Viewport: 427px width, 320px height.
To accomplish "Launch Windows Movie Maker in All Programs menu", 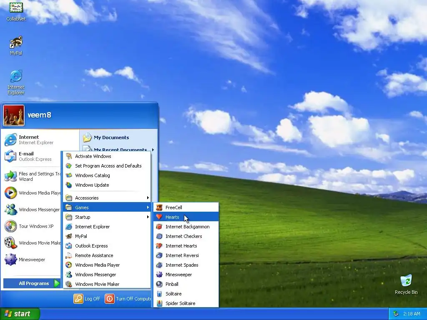I will coord(107,284).
